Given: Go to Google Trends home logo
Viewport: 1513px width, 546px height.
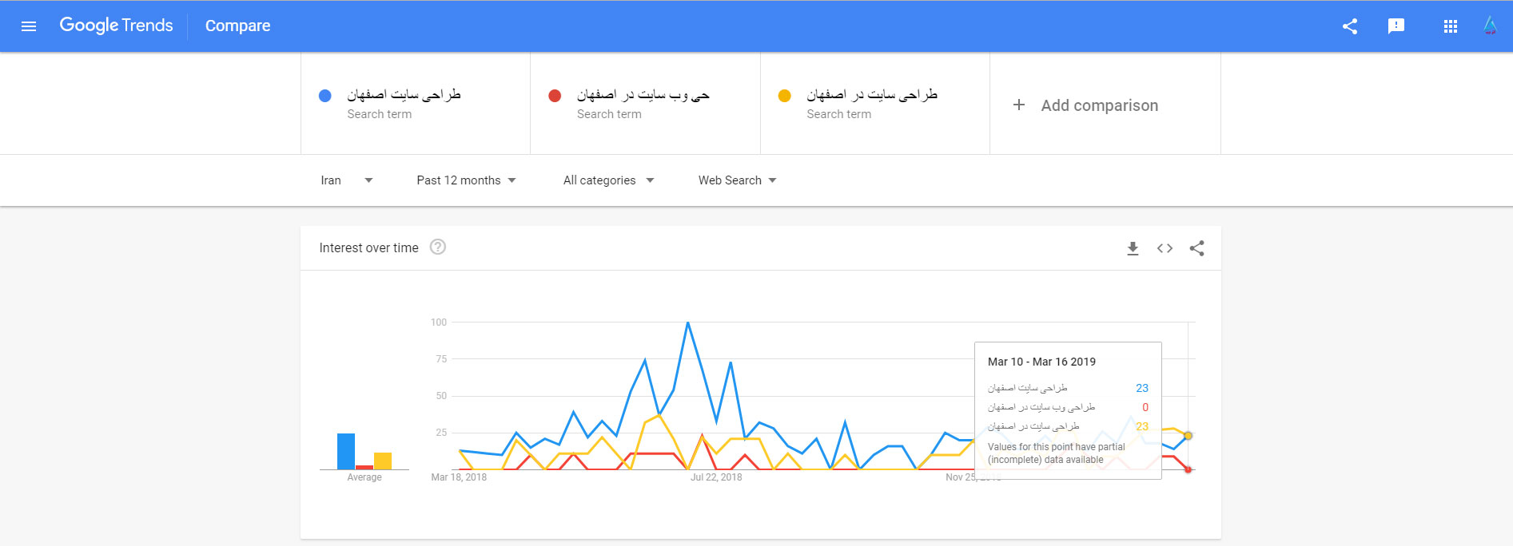Looking at the screenshot, I should pos(116,26).
